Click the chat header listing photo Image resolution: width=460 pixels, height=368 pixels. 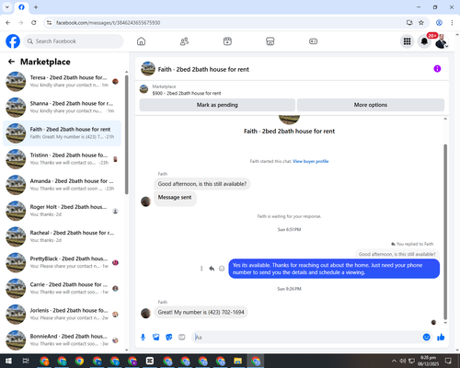click(148, 69)
